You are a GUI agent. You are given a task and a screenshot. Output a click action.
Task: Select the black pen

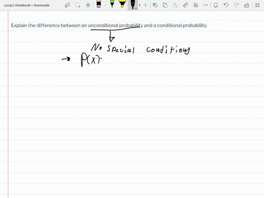coord(133,4)
